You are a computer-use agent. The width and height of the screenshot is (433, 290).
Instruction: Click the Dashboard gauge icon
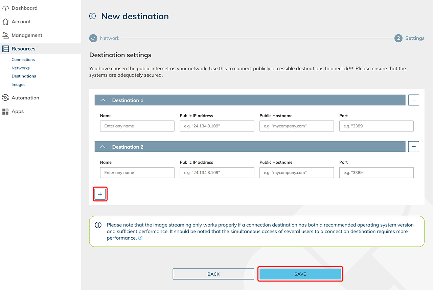(x=5, y=8)
